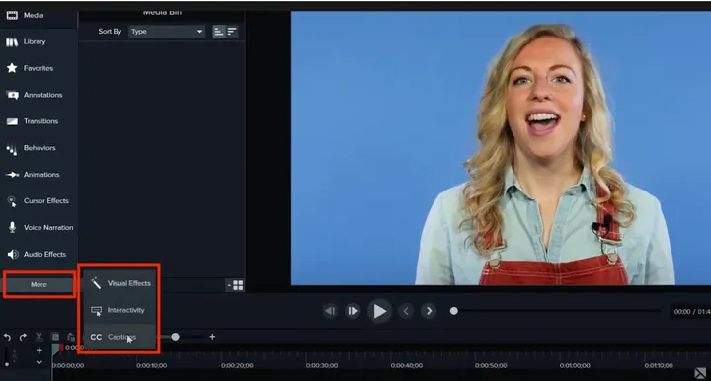Viewport: 711px width, 381px height.
Task: Open the Library tab
Action: [39, 41]
